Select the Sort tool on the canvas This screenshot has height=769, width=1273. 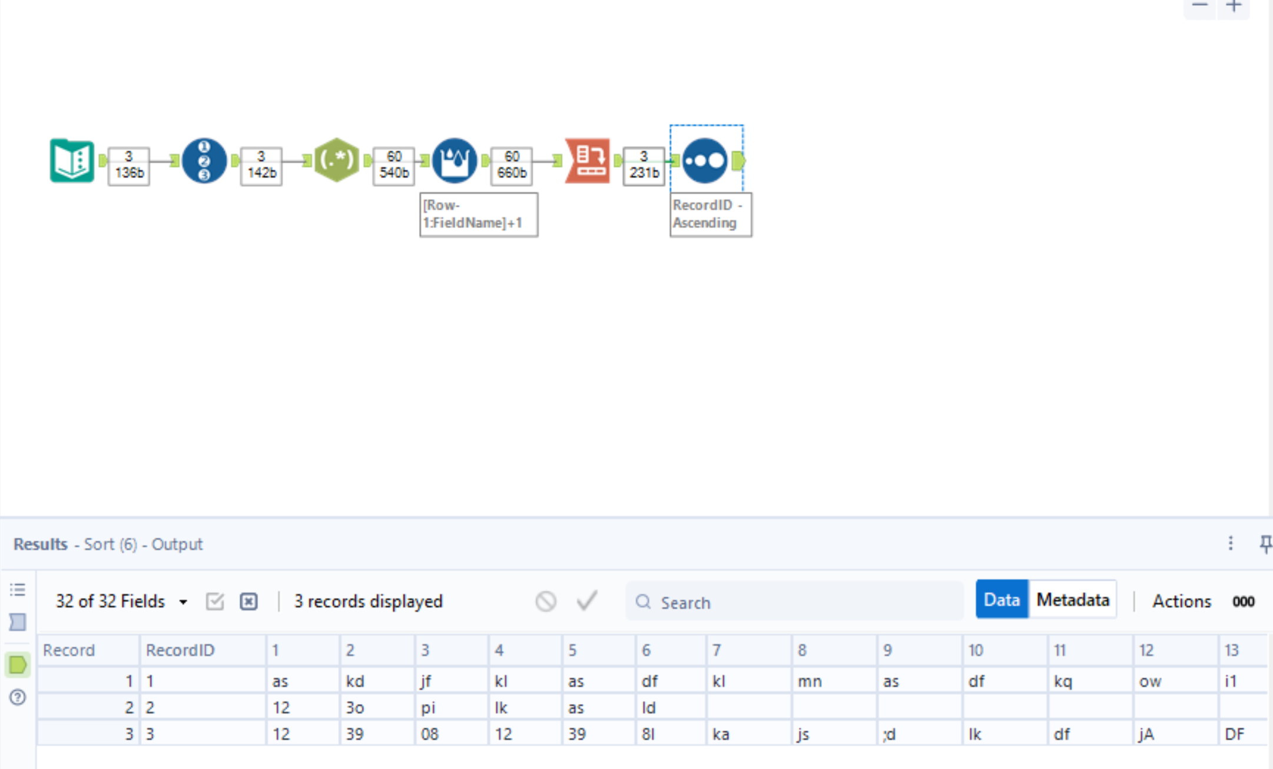(x=705, y=161)
